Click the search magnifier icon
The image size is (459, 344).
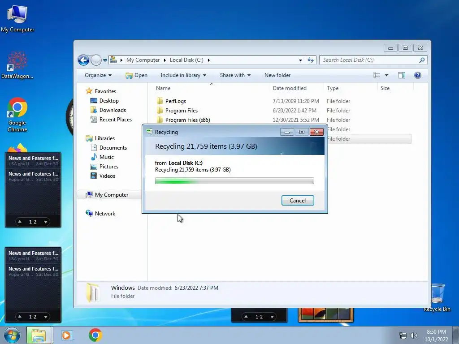click(x=422, y=60)
